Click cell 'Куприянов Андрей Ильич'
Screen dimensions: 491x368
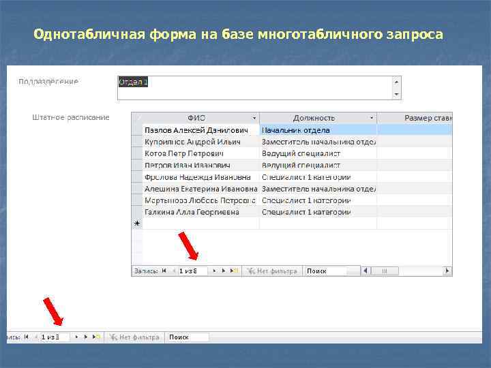click(200, 142)
